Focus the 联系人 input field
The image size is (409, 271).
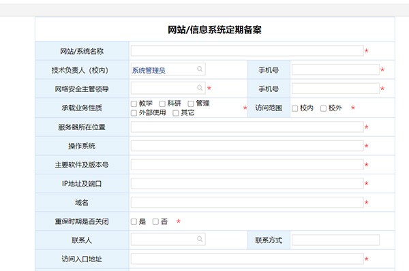click(168, 239)
